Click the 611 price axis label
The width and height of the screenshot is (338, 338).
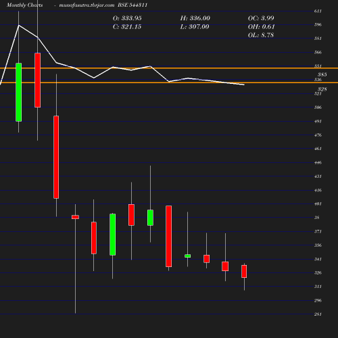(x=318, y=11)
